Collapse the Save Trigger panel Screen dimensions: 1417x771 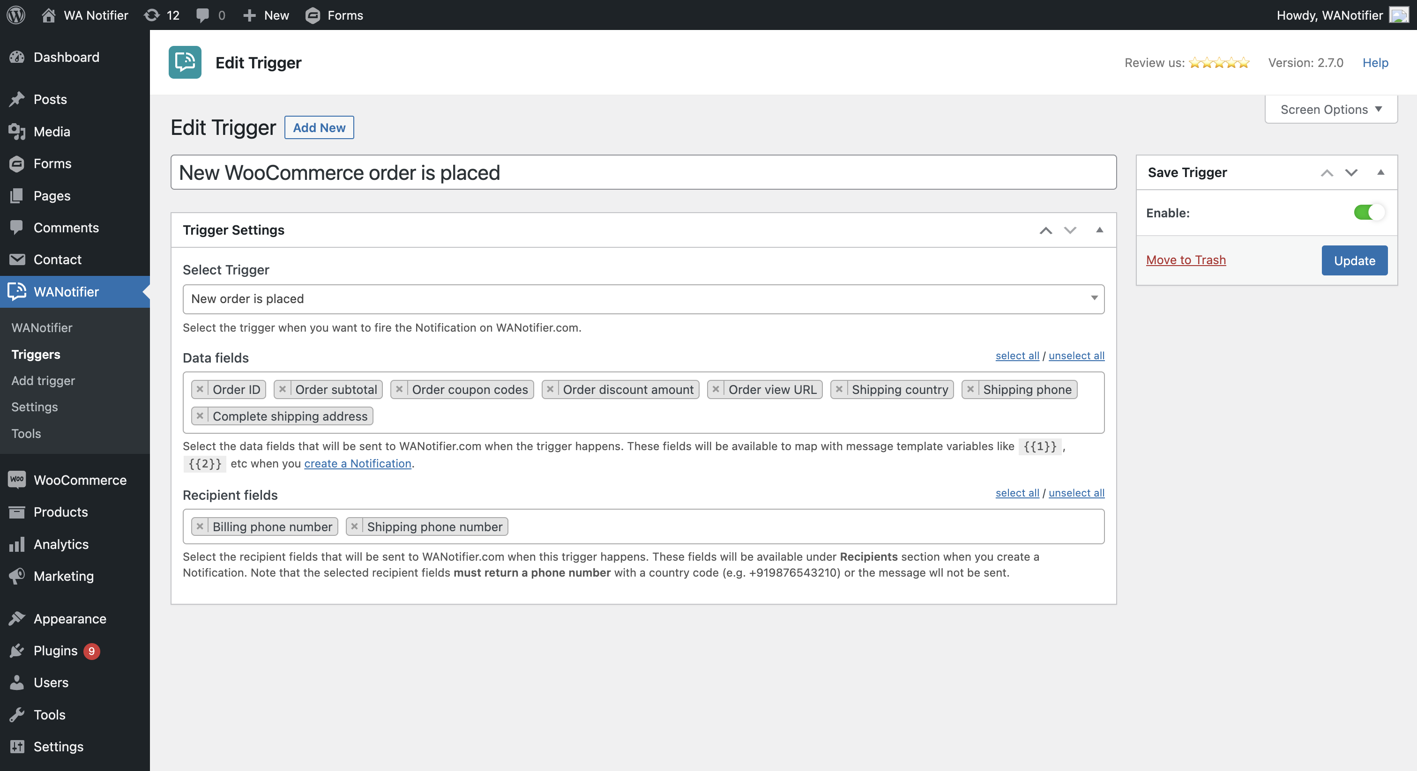click(1381, 173)
